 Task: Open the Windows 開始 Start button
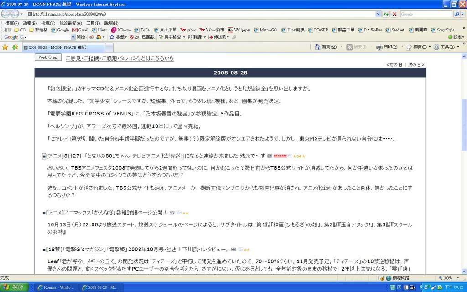coord(14,287)
